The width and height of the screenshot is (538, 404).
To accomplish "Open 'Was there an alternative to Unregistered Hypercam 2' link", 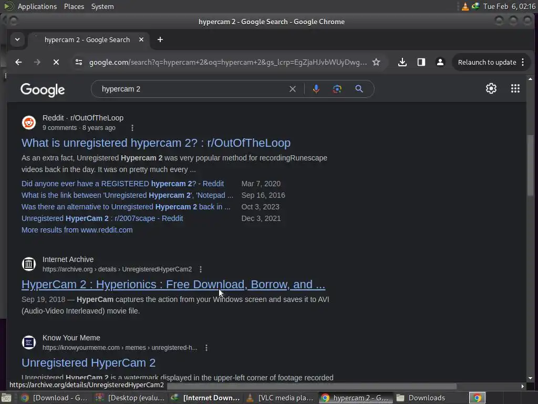I will pyautogui.click(x=126, y=207).
